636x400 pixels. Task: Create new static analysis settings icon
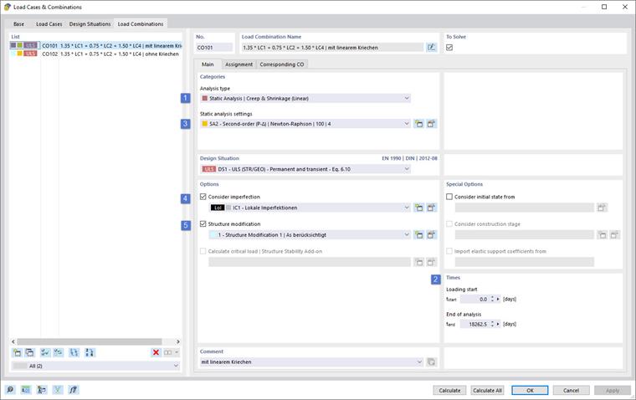(x=418, y=124)
